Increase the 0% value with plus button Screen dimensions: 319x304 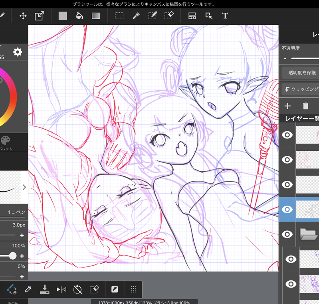(22, 277)
